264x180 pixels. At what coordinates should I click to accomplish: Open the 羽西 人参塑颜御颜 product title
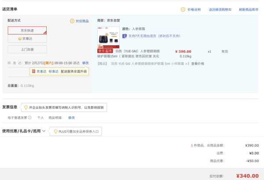128,54
